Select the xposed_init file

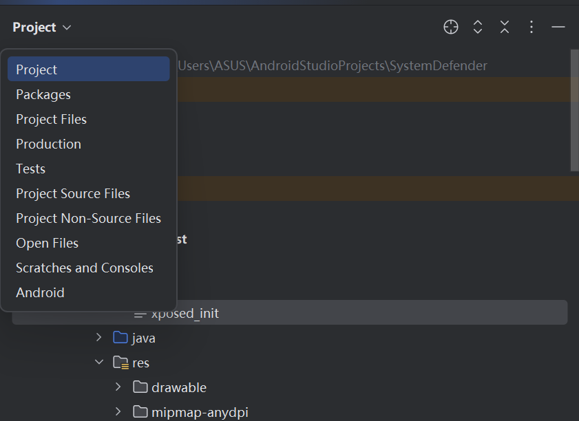pyautogui.click(x=185, y=313)
